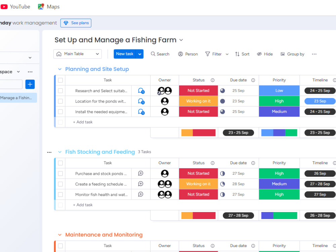Click Status info icon in Planning group header
The image size is (336, 252).
[x=213, y=80]
